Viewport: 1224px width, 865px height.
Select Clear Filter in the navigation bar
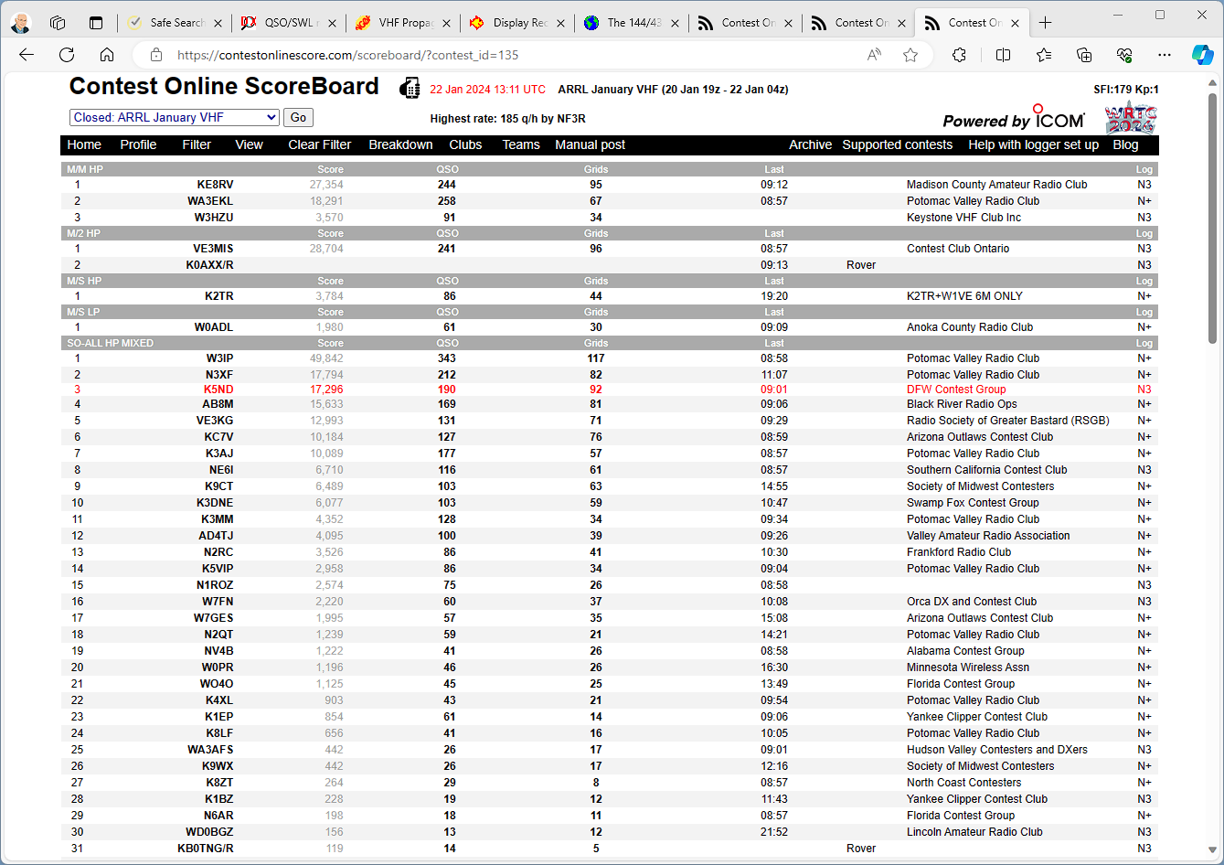[x=319, y=144]
